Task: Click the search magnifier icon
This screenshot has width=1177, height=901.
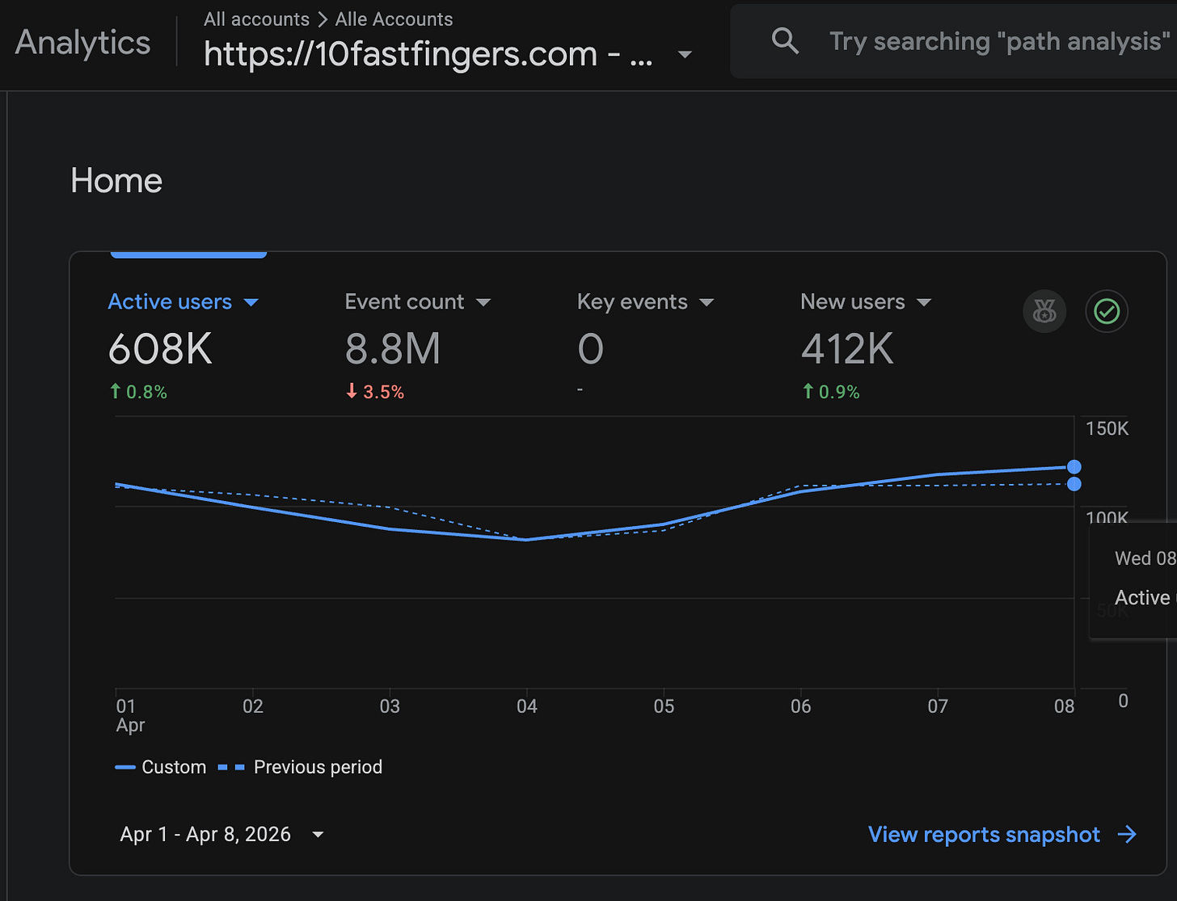Action: [785, 40]
